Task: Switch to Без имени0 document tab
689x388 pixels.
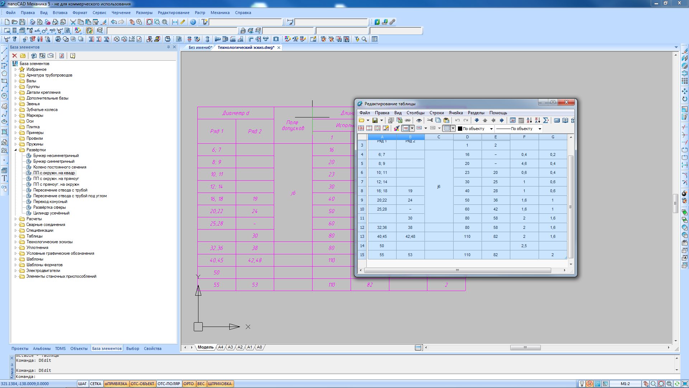Action: pyautogui.click(x=200, y=47)
